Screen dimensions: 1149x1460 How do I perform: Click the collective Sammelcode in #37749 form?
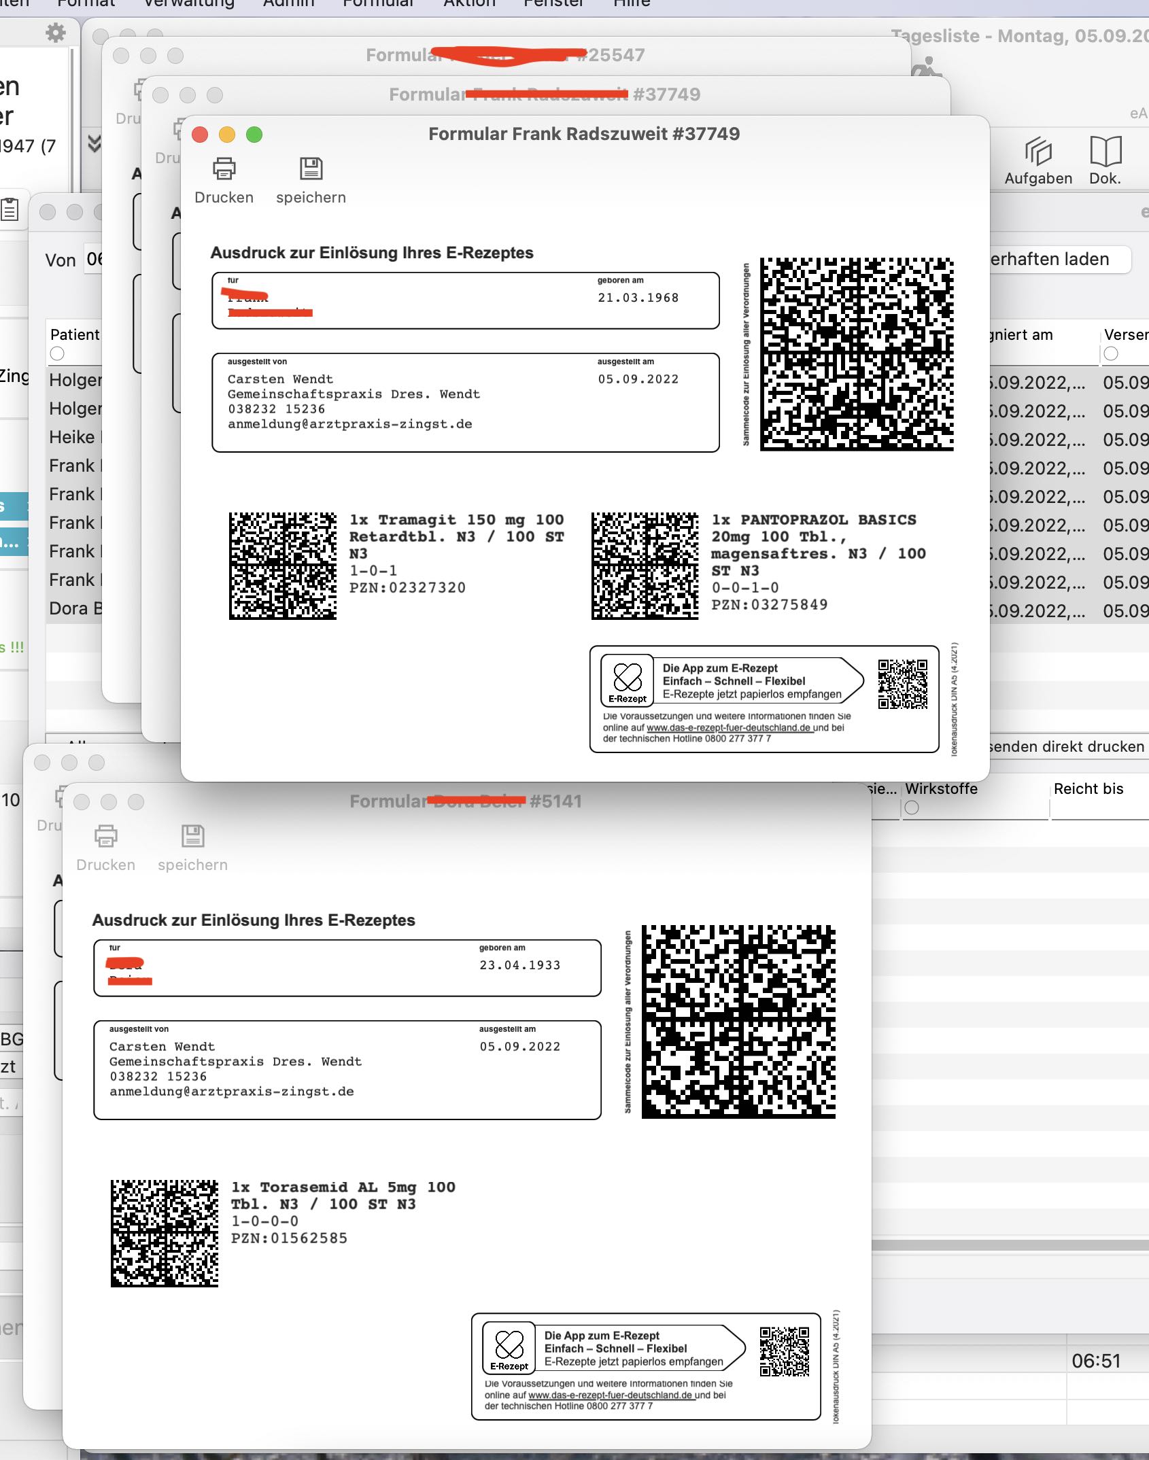[x=857, y=353]
